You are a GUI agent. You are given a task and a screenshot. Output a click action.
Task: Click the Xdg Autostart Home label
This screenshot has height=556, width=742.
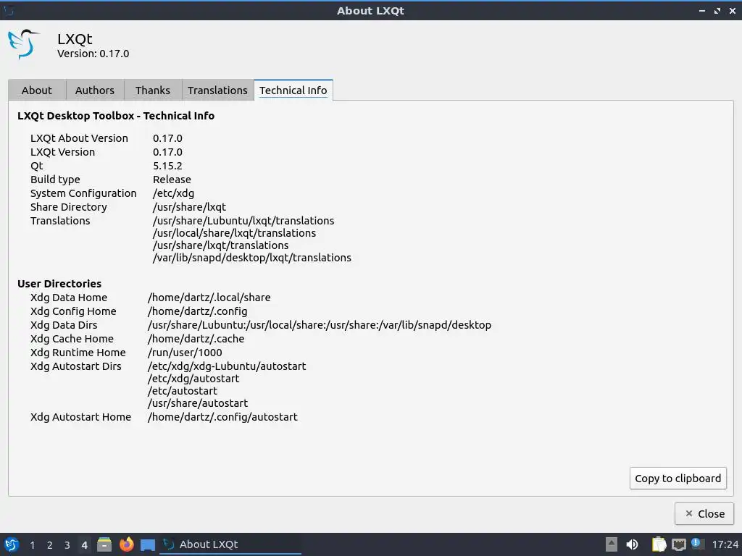click(x=80, y=416)
